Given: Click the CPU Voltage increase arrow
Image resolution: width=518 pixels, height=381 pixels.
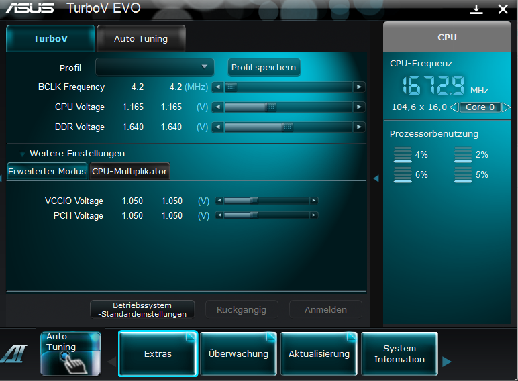Looking at the screenshot, I should pos(359,107).
